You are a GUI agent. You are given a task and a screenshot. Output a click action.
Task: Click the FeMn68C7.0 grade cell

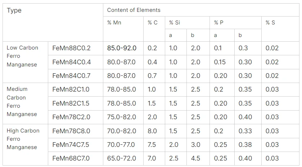coord(71,158)
